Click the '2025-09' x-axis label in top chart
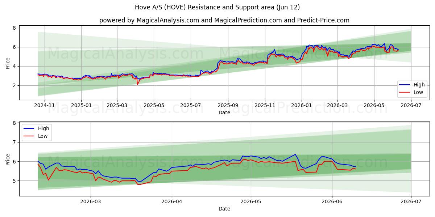 click(228, 106)
